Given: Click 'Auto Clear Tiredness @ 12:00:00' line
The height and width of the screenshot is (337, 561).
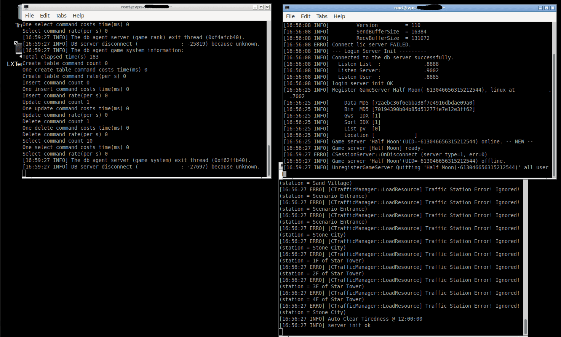Looking at the screenshot, I should (351, 319).
